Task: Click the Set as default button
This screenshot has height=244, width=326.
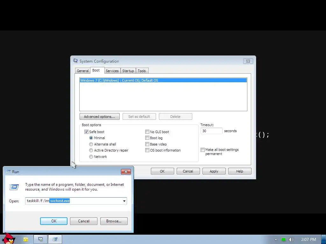Action: (139, 116)
